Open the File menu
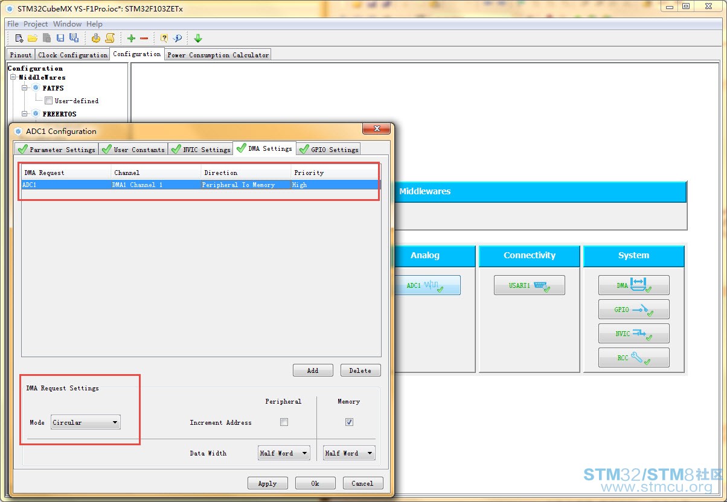This screenshot has height=502, width=727. pyautogui.click(x=13, y=24)
